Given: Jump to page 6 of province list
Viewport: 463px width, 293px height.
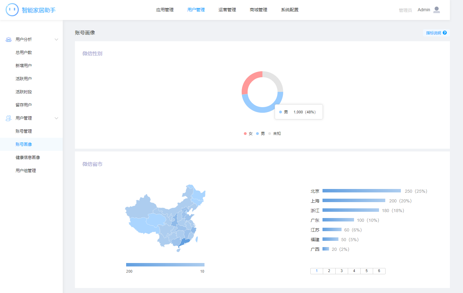Looking at the screenshot, I should (379, 271).
